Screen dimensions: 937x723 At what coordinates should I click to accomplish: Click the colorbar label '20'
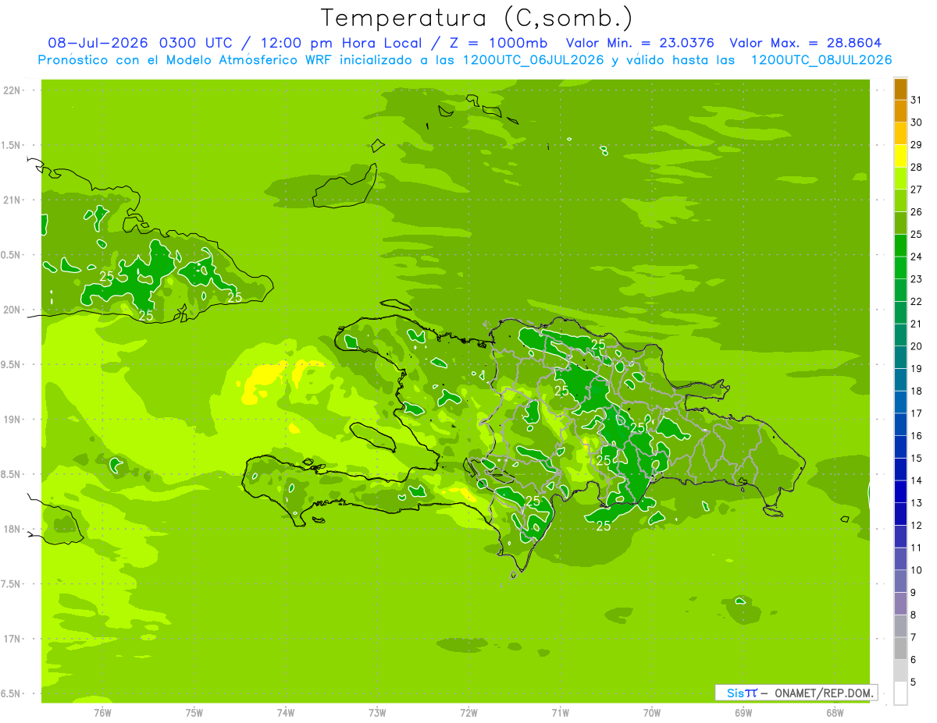pyautogui.click(x=917, y=346)
